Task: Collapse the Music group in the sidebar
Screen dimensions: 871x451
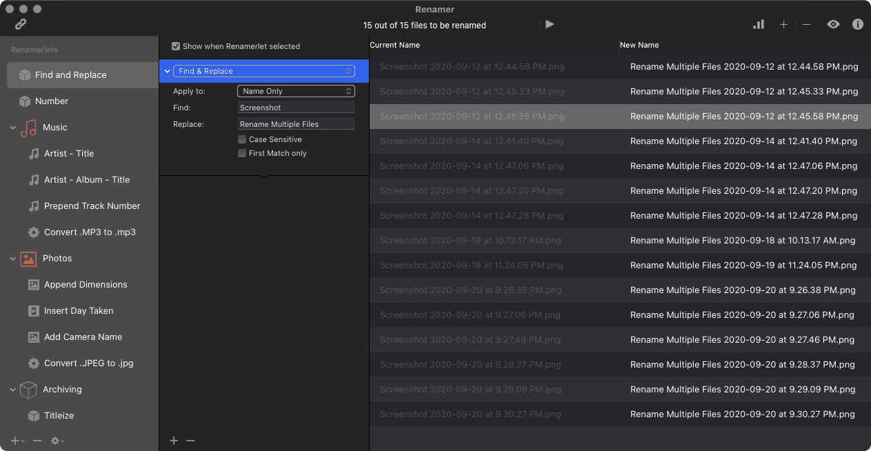Action: click(x=13, y=128)
